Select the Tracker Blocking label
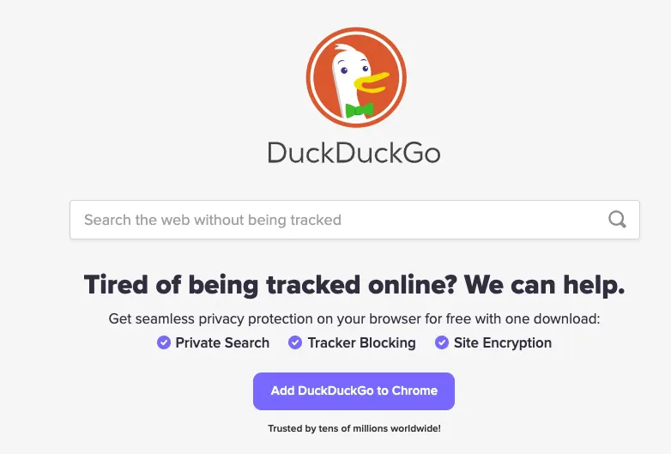 pyautogui.click(x=361, y=342)
